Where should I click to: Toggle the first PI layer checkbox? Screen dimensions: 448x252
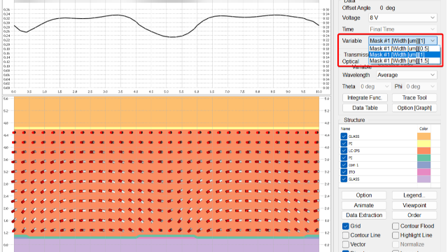click(x=344, y=143)
